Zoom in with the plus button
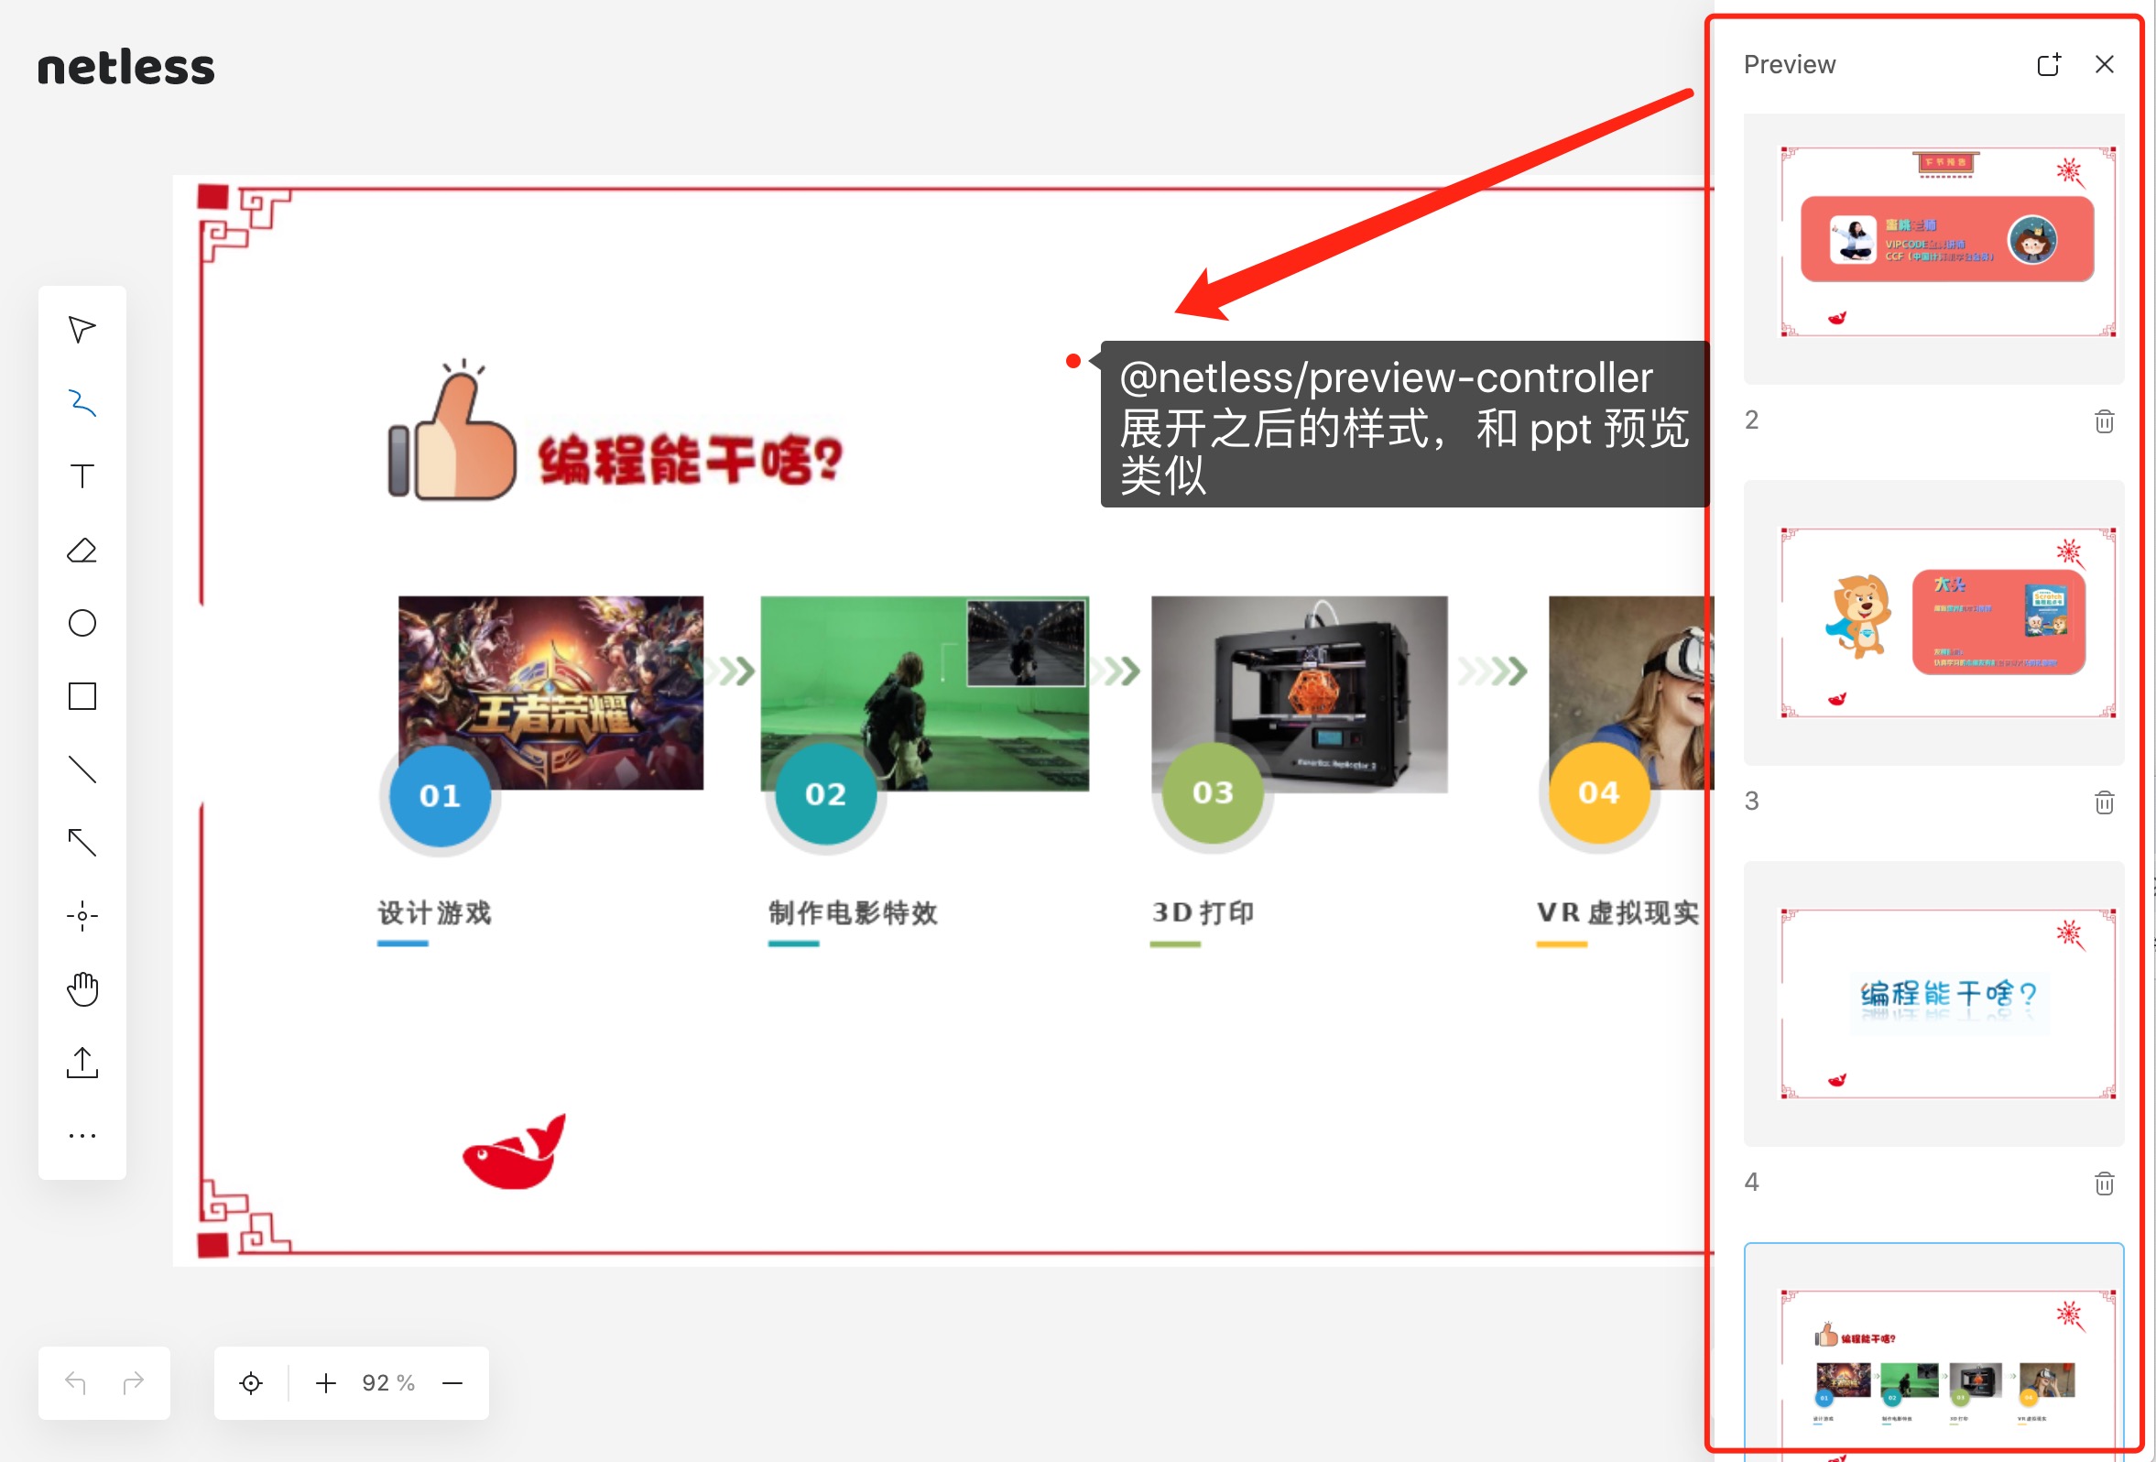Image resolution: width=2156 pixels, height=1462 pixels. click(x=326, y=1383)
